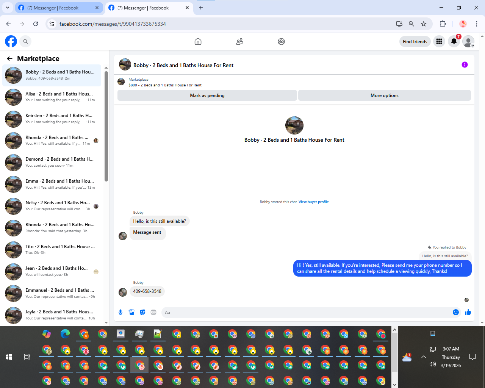This screenshot has height=388, width=485.
Task: Send a thumbs up like
Action: [468, 312]
